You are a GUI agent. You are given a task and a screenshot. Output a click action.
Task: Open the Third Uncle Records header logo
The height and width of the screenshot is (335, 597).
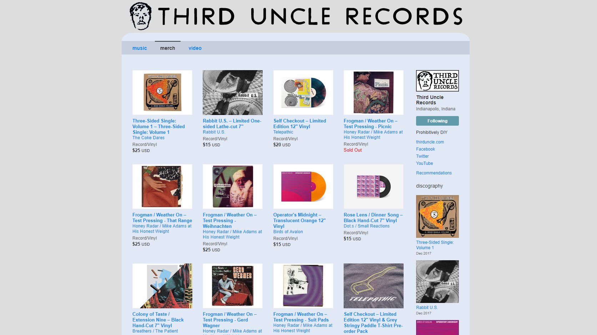point(295,16)
